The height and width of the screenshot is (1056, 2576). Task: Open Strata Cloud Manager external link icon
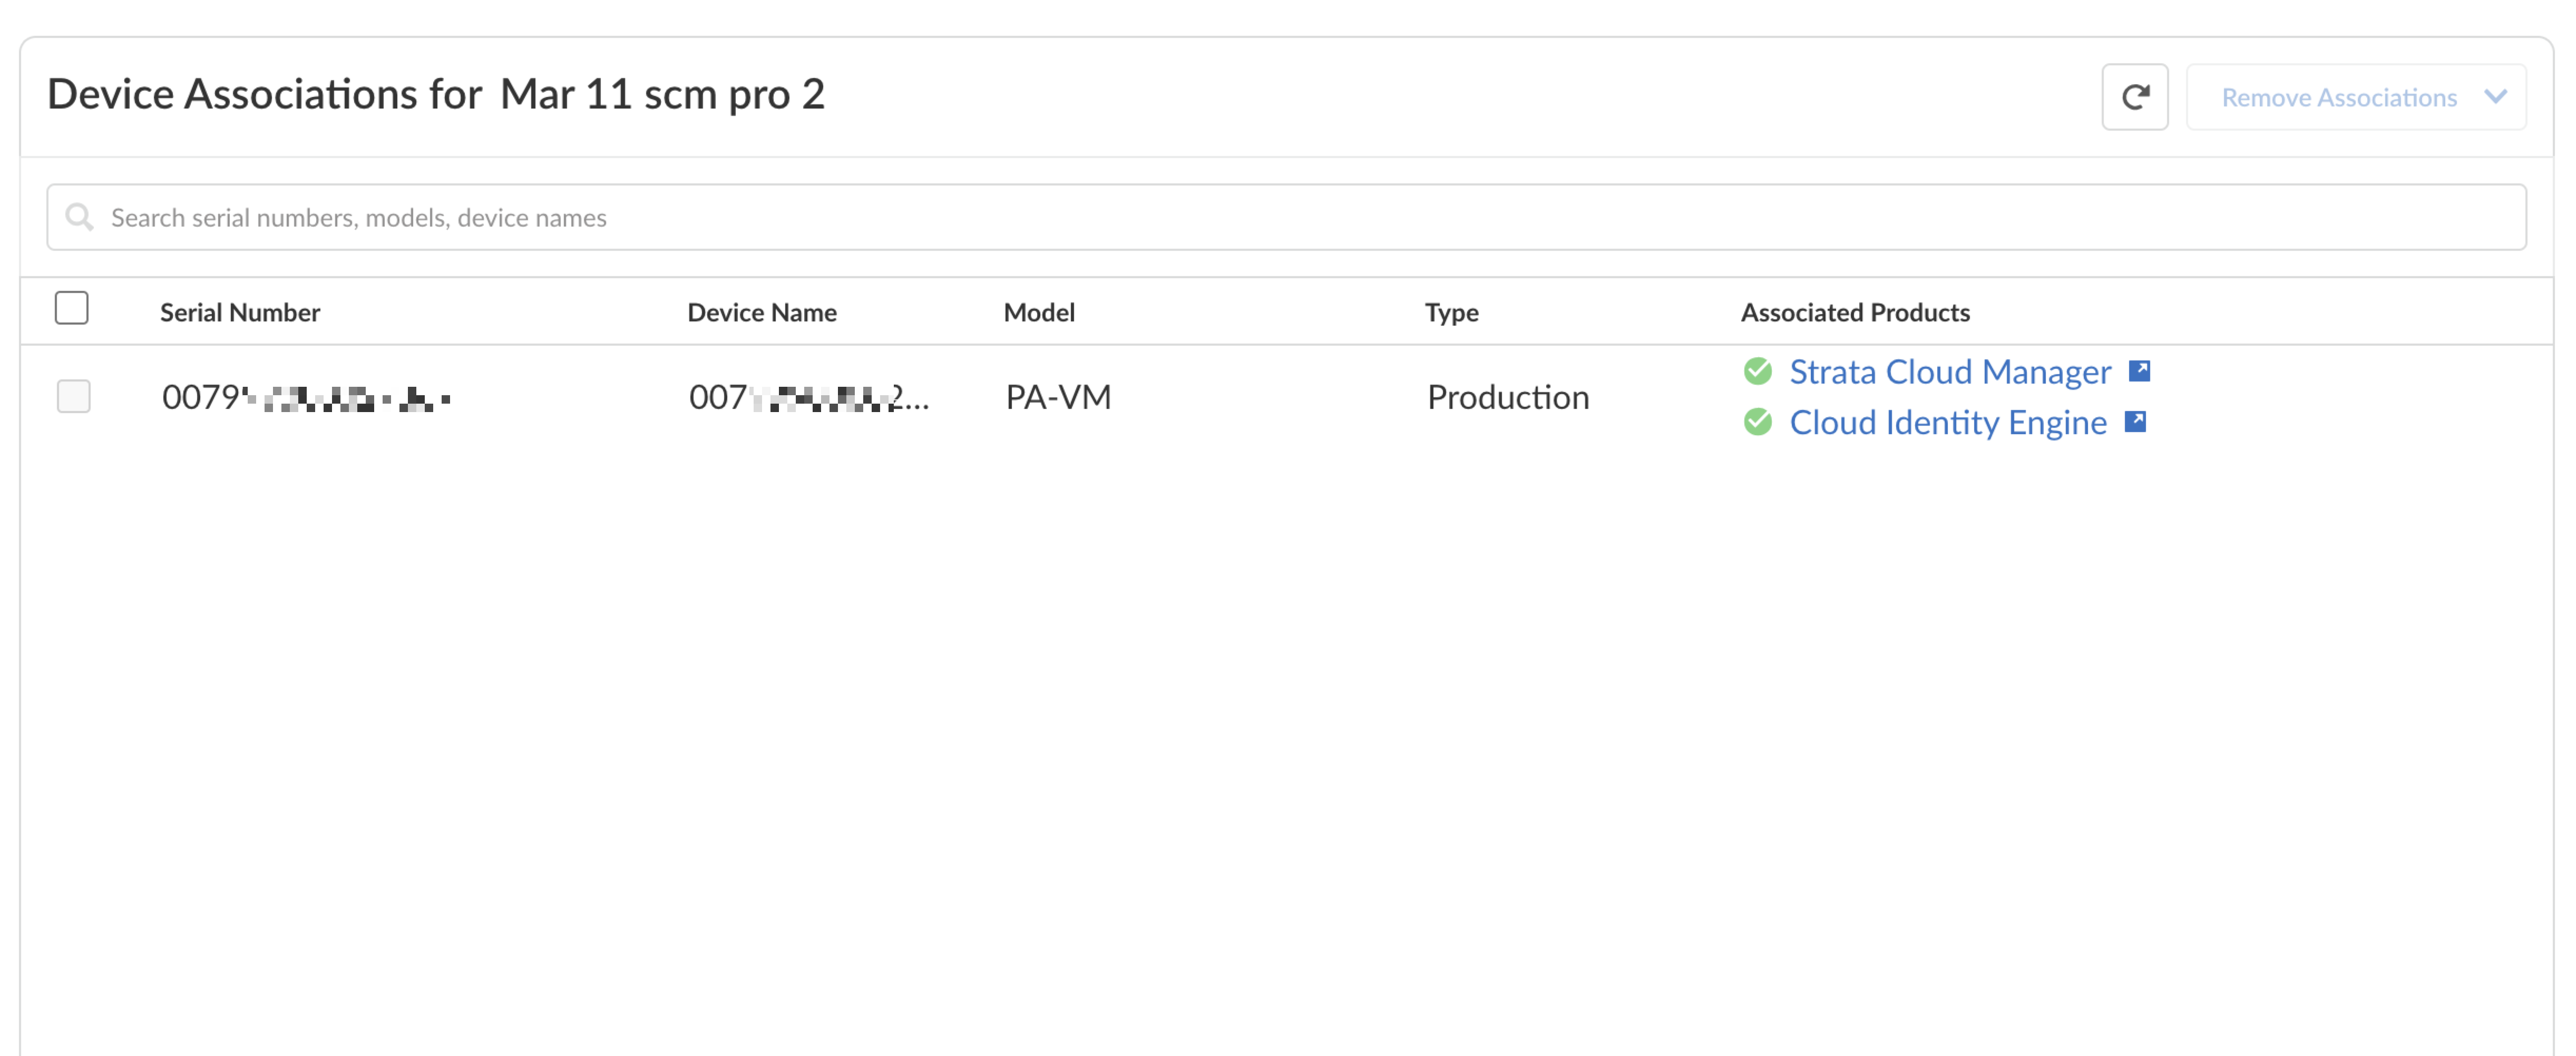pyautogui.click(x=2139, y=371)
